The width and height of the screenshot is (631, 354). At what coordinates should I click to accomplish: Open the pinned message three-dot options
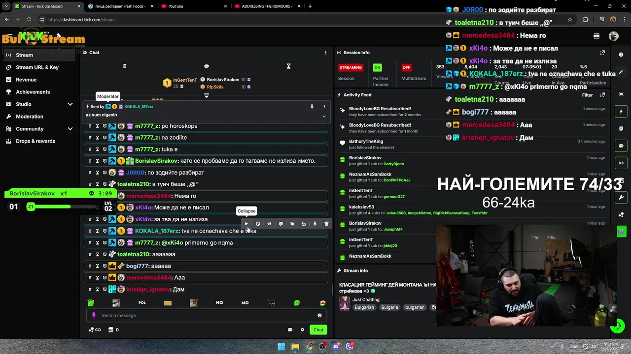(x=324, y=106)
